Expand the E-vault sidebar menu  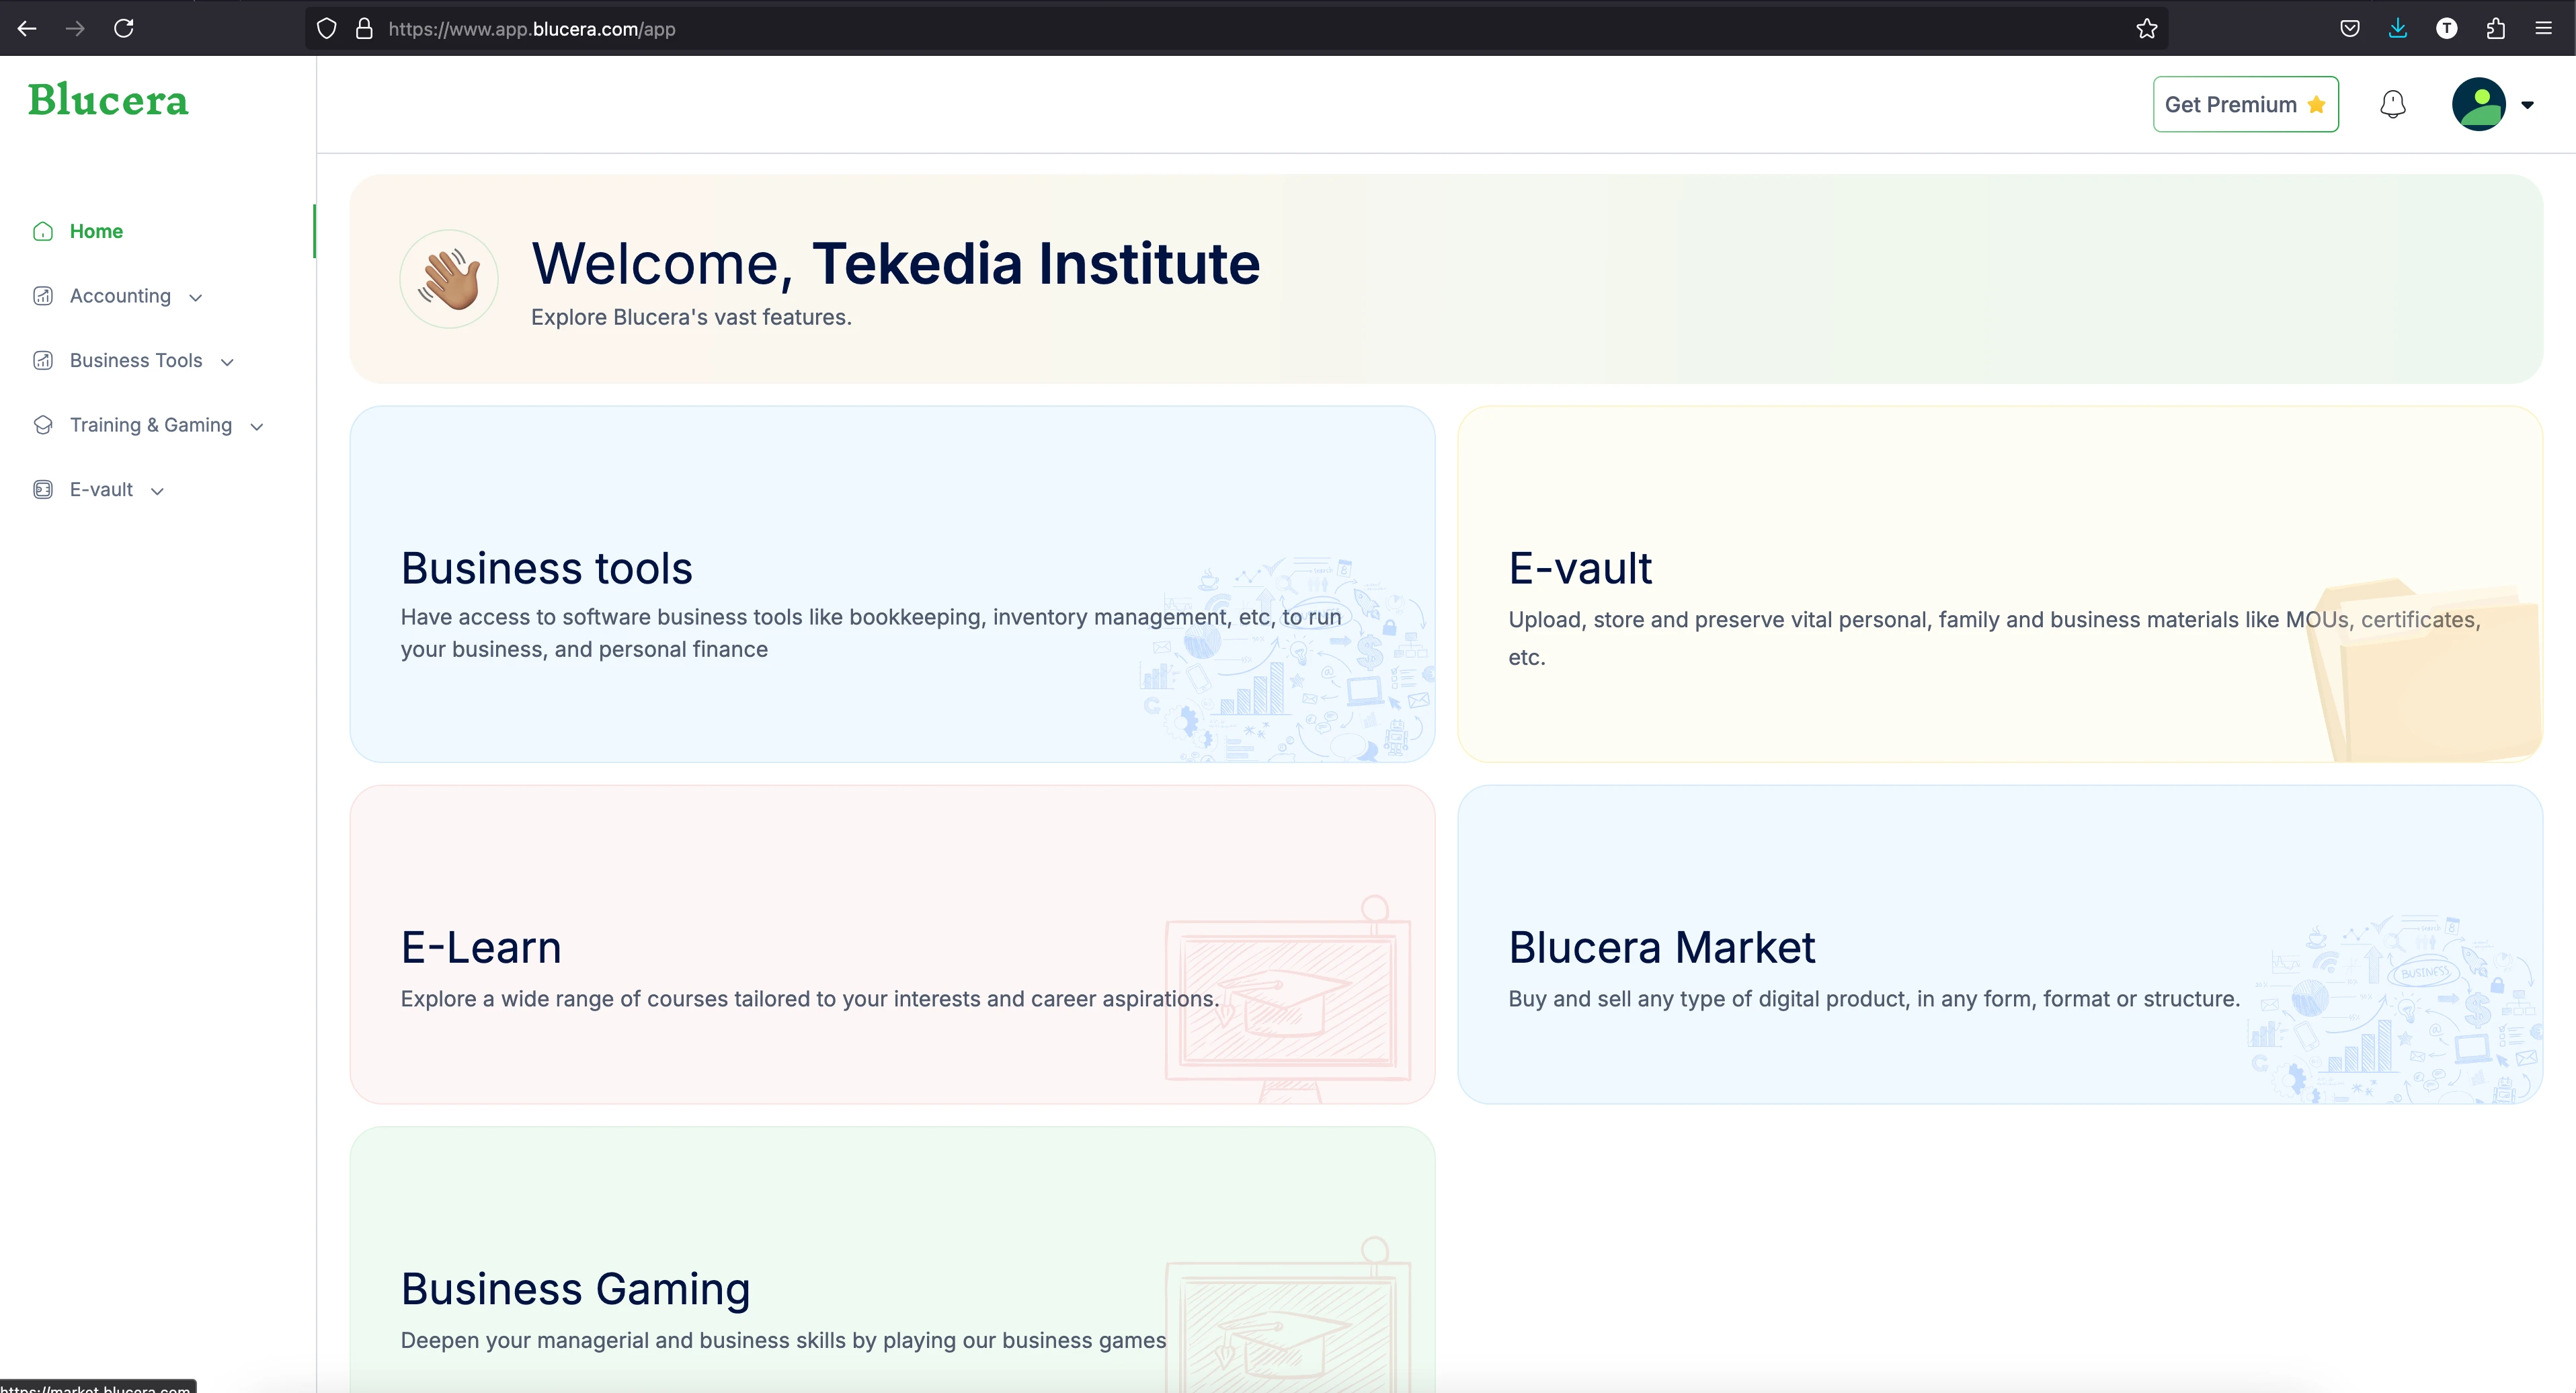pyautogui.click(x=101, y=490)
